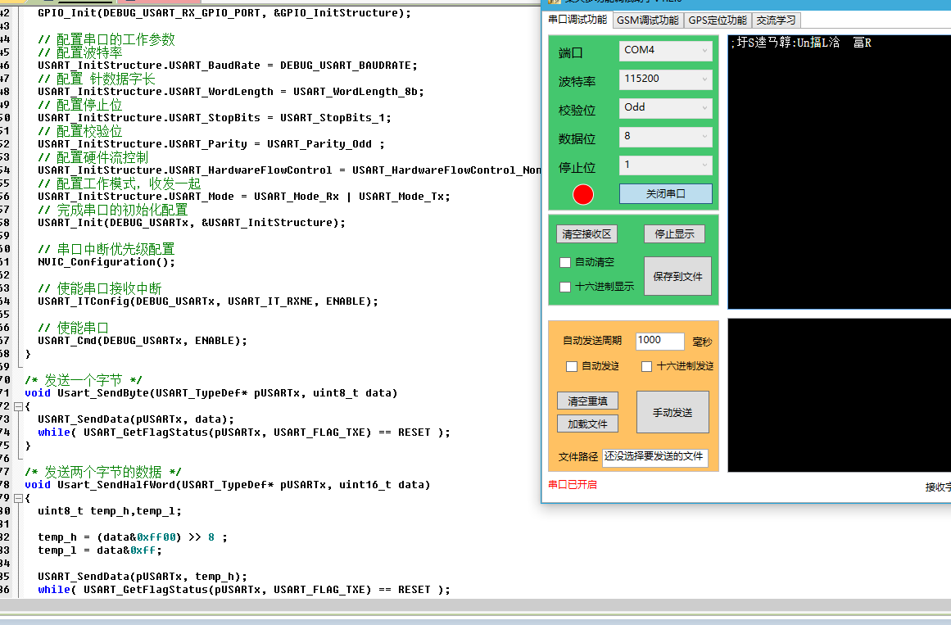This screenshot has height=625, width=951.
Task: Collapse the Usart_SendByte function fold marker
Action: coord(18,406)
